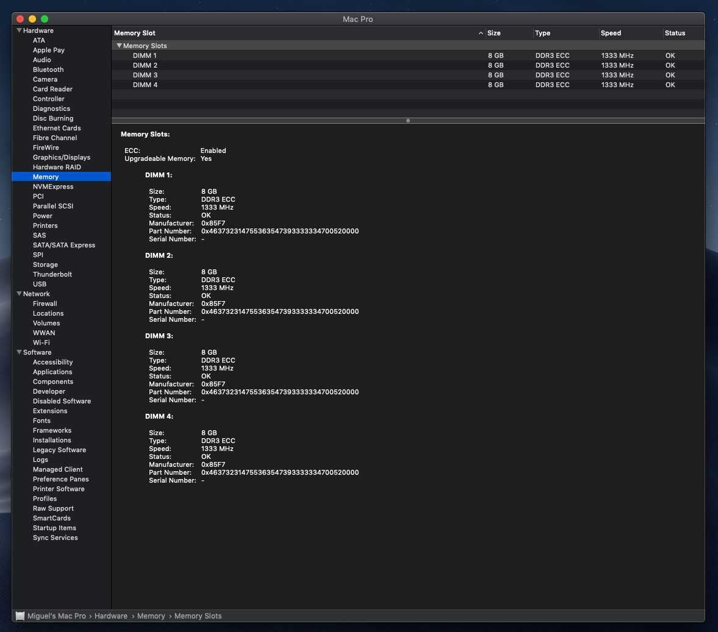Viewport: 718px width, 632px height.
Task: Open Accessibility under Software
Action: [52, 363]
